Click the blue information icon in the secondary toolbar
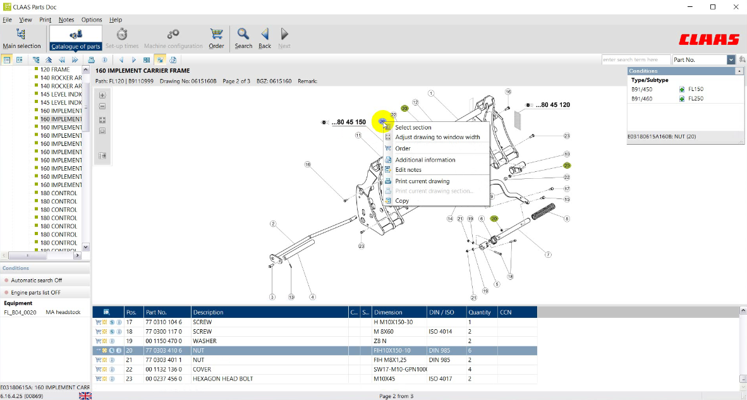The height and width of the screenshot is (400, 747). pos(104,60)
